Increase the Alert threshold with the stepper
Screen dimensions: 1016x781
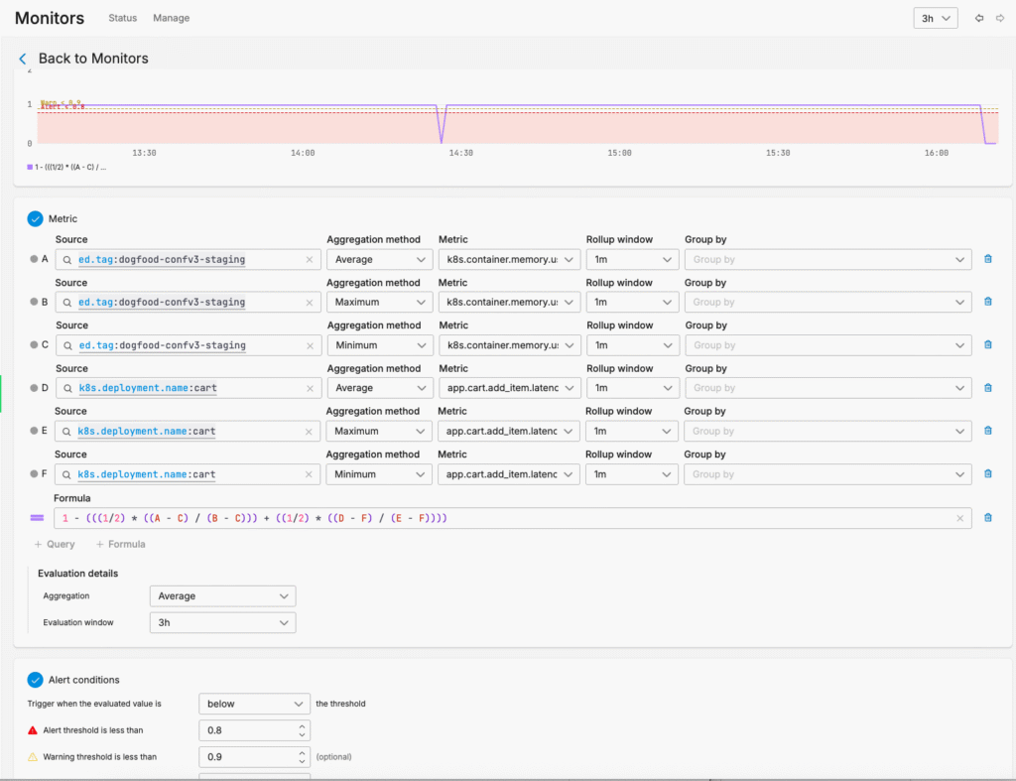click(302, 725)
